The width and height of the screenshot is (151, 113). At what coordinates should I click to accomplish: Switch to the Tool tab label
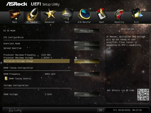point(67,22)
